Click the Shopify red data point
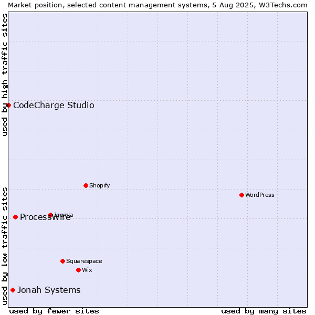Image resolution: width=315 pixels, height=315 pixels. pyautogui.click(x=86, y=185)
